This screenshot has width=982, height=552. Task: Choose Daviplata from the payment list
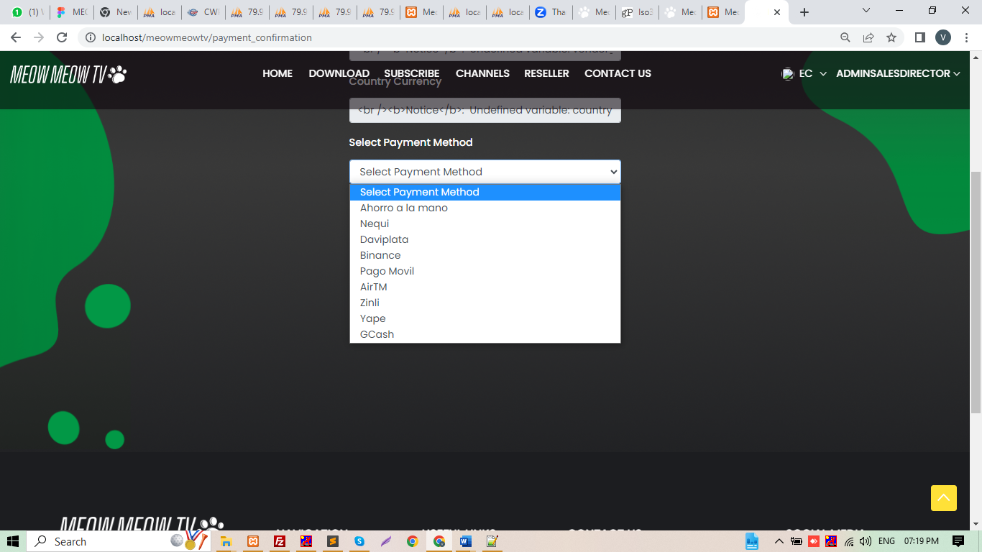[485, 239]
